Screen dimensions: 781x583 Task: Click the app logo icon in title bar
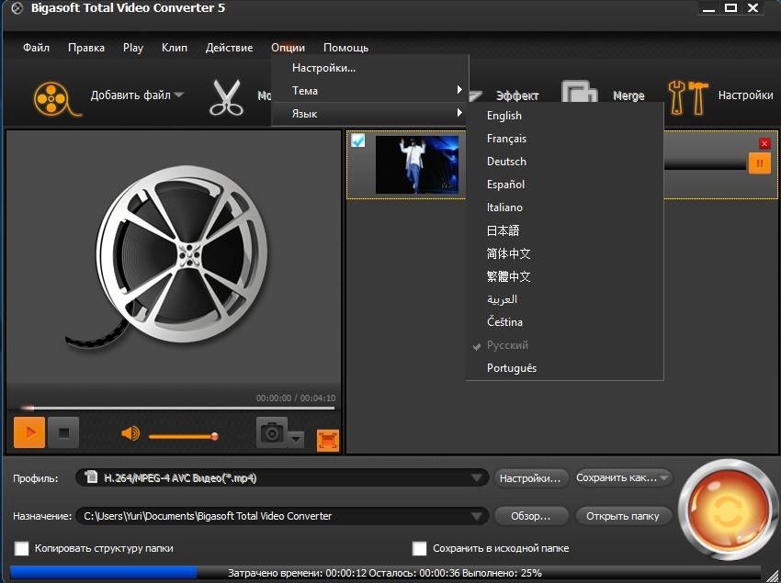17,8
